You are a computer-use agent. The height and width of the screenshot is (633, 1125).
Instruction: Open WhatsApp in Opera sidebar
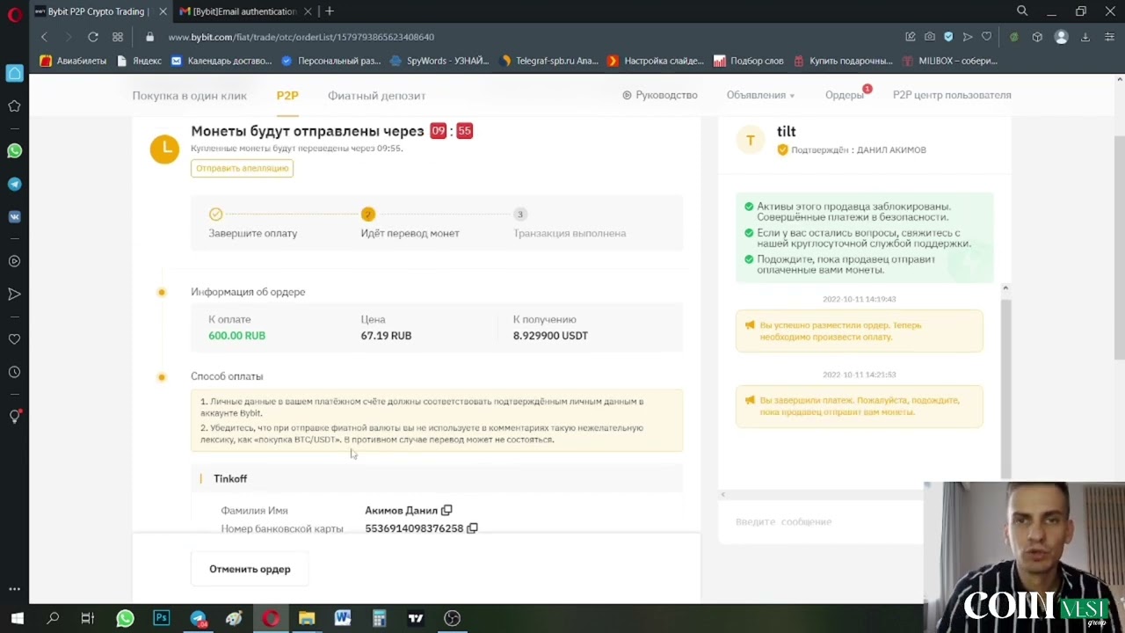[x=14, y=151]
